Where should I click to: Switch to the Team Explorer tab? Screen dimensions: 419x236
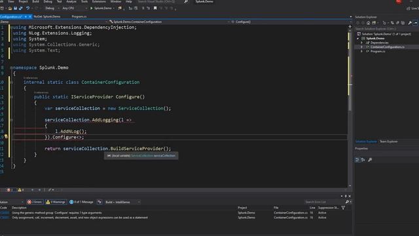[x=388, y=142]
